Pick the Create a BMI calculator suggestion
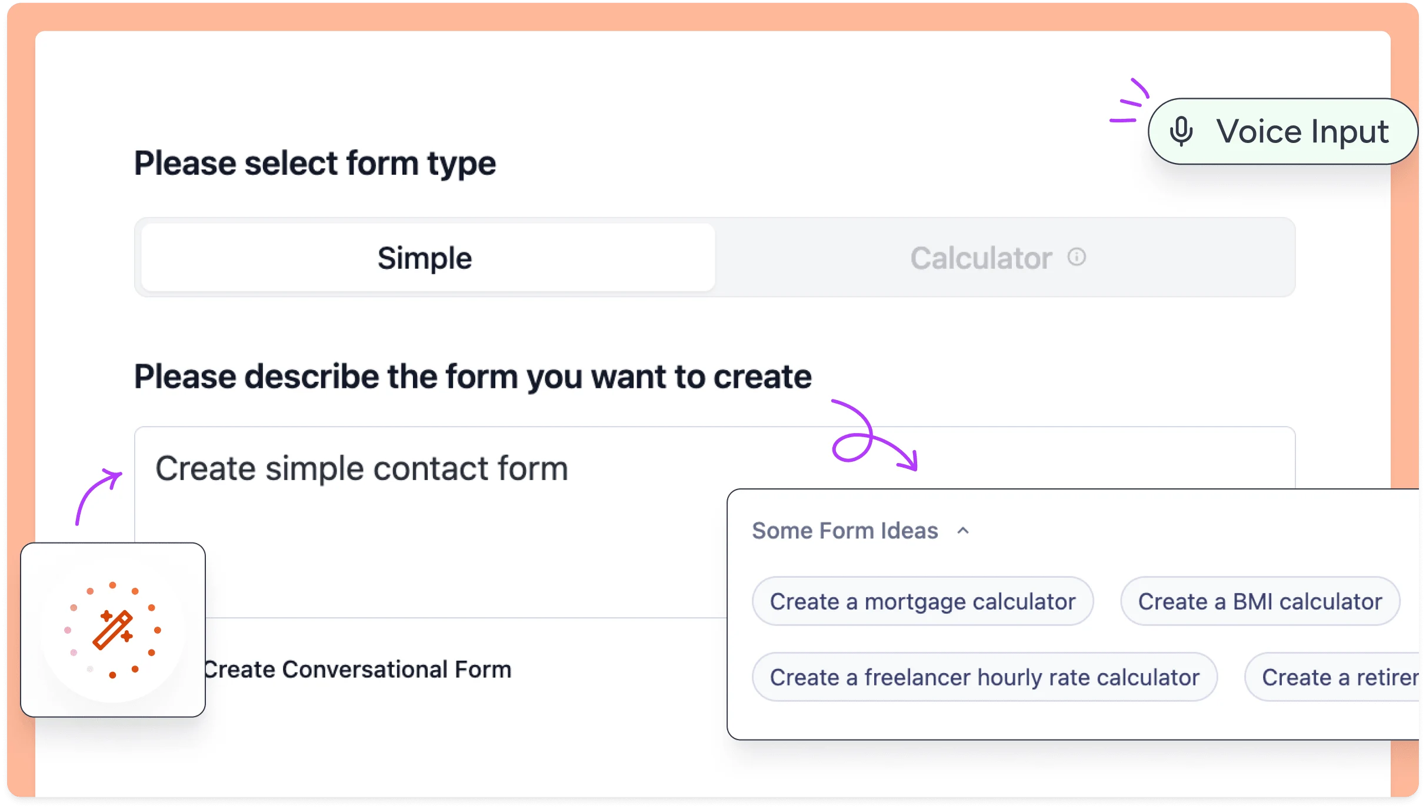Image resolution: width=1426 pixels, height=809 pixels. [x=1260, y=601]
